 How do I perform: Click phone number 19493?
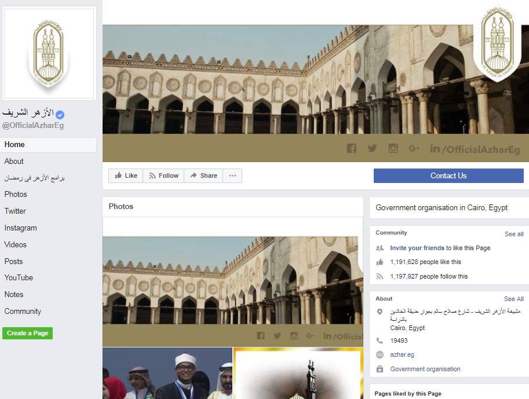point(399,341)
